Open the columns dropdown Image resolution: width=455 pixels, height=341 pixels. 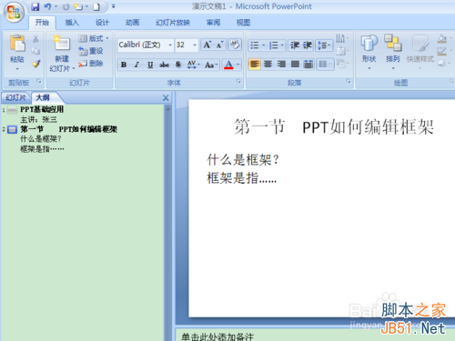(325, 65)
